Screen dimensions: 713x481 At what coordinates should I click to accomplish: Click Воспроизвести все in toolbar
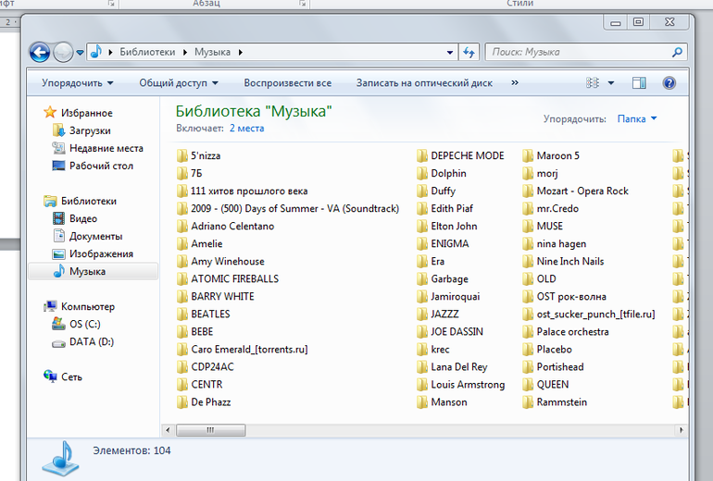click(x=287, y=83)
